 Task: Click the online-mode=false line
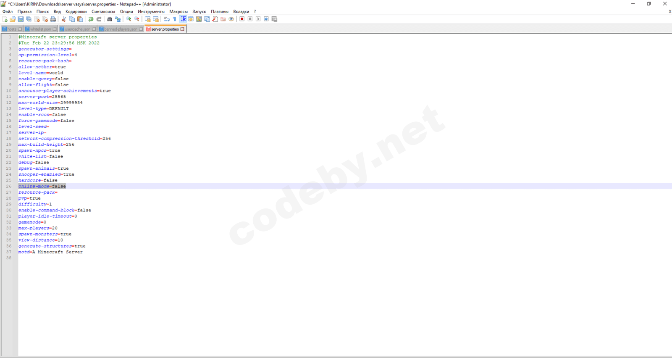coord(42,186)
